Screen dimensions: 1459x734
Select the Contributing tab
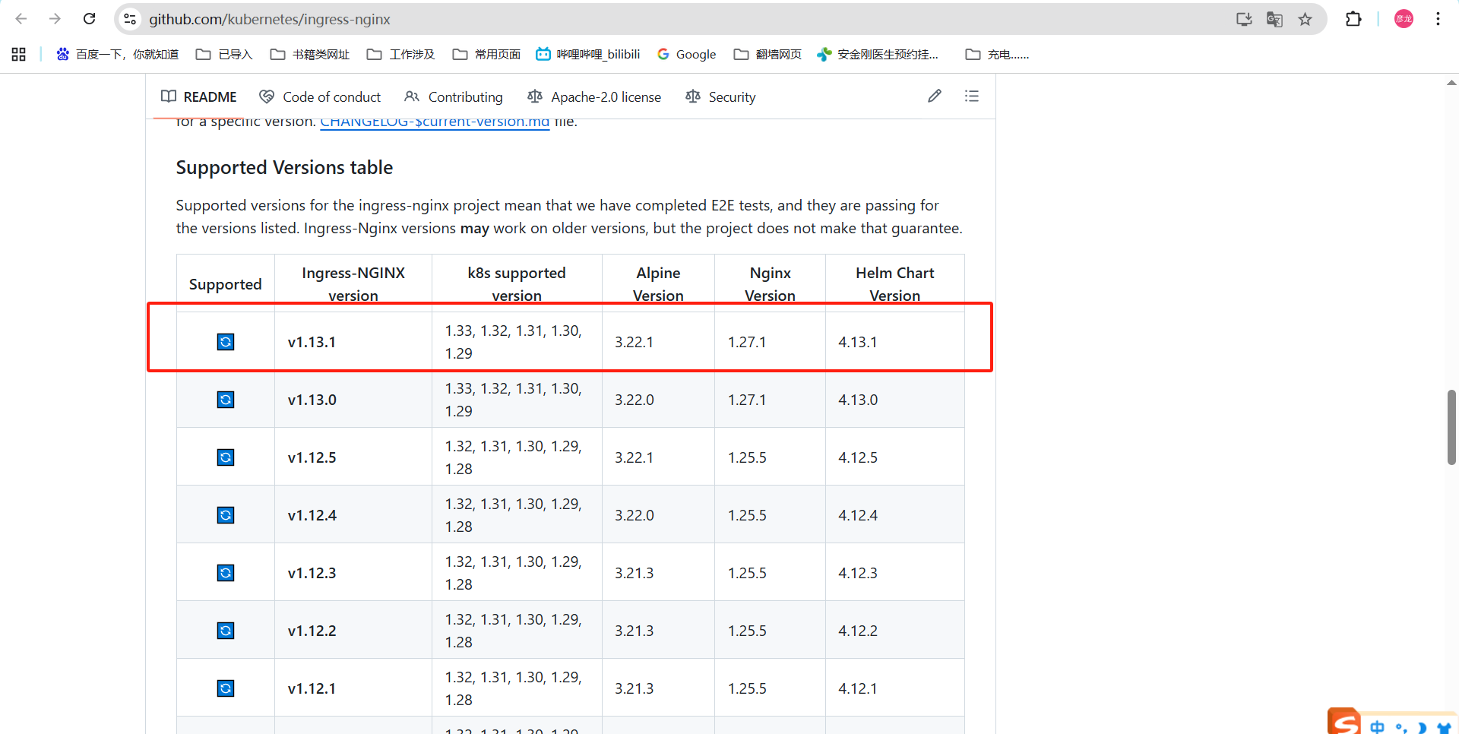tap(454, 96)
